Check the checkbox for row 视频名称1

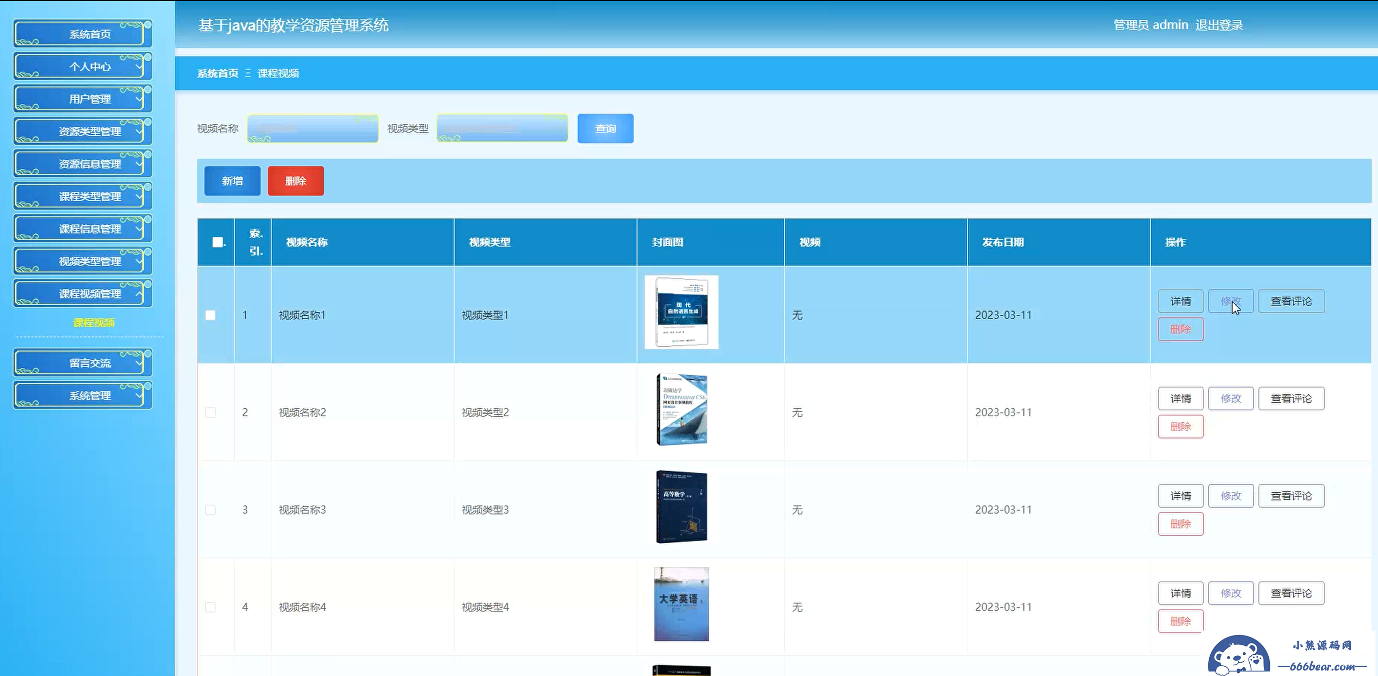coord(211,316)
